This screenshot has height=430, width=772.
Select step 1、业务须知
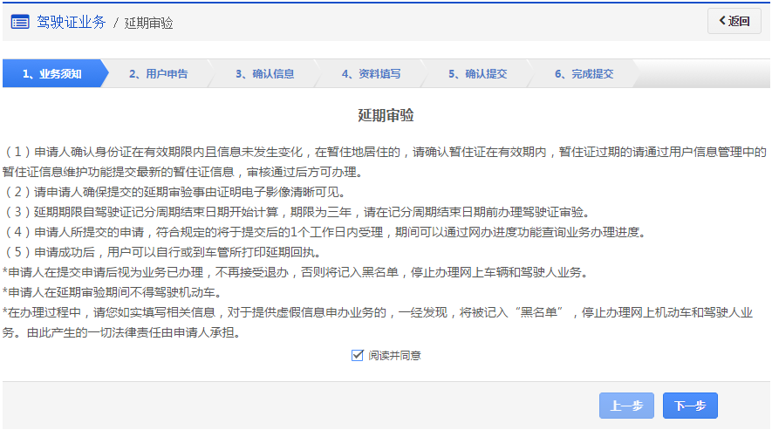(x=52, y=74)
